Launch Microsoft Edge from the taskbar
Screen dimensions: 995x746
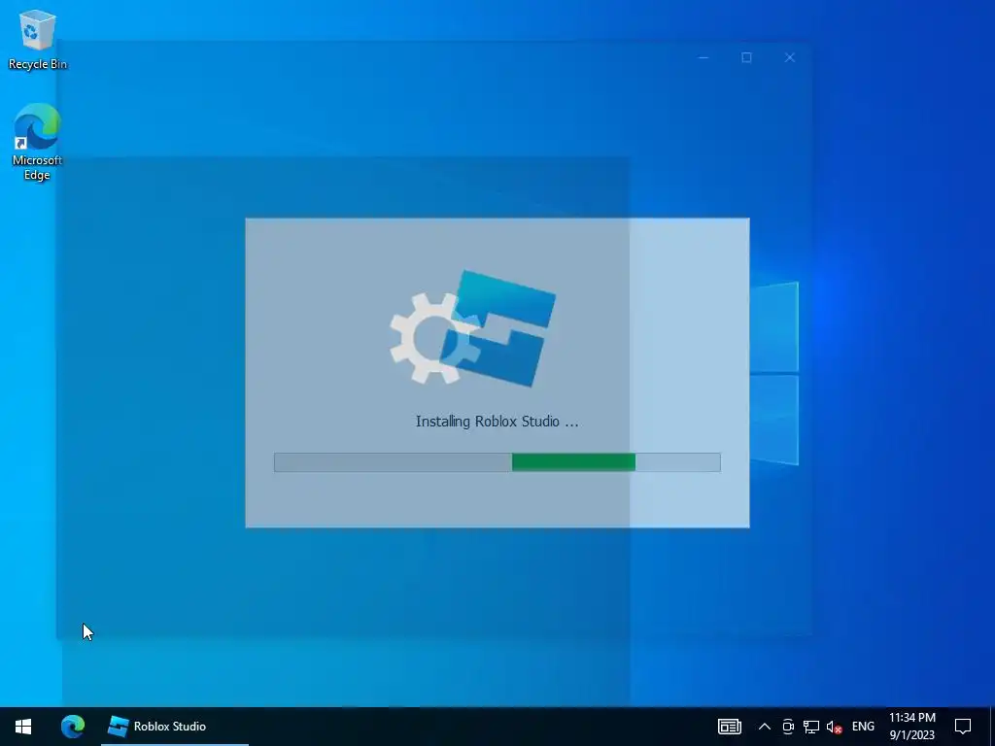(x=73, y=727)
